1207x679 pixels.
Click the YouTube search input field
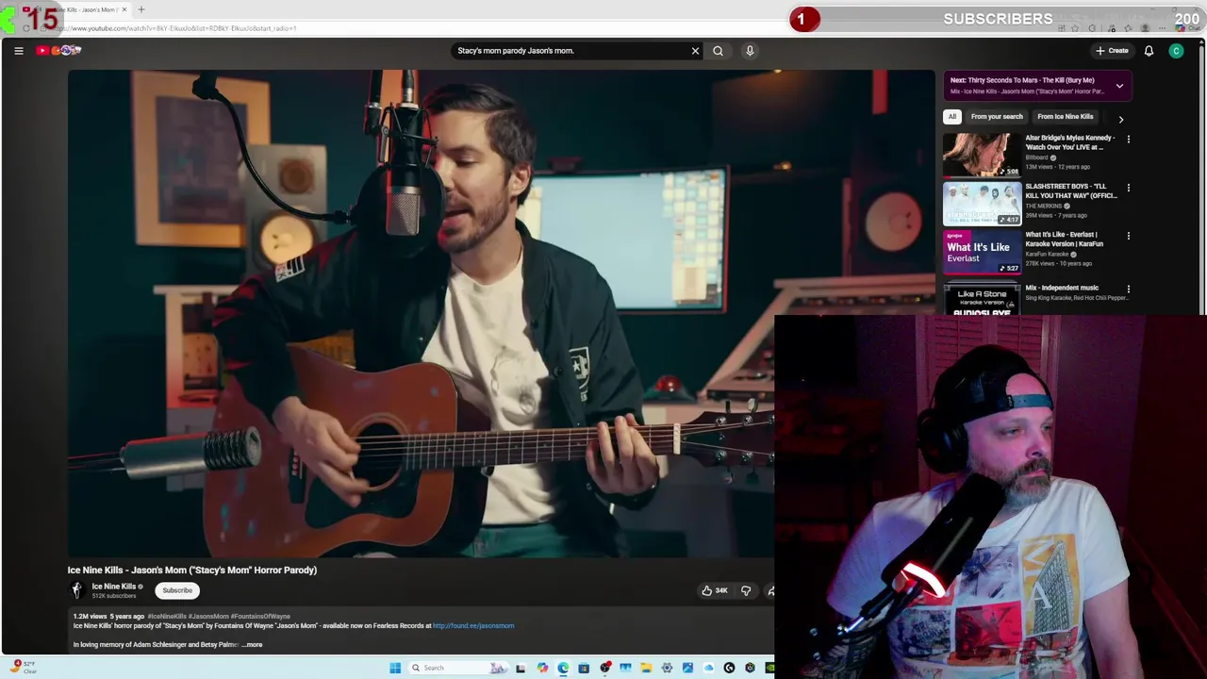coord(570,51)
